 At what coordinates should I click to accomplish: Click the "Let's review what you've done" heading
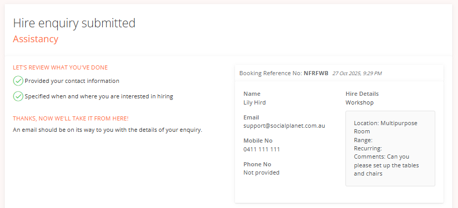60,67
